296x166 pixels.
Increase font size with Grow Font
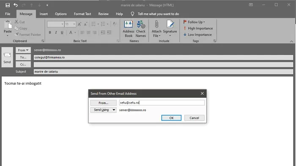pos(79,24)
